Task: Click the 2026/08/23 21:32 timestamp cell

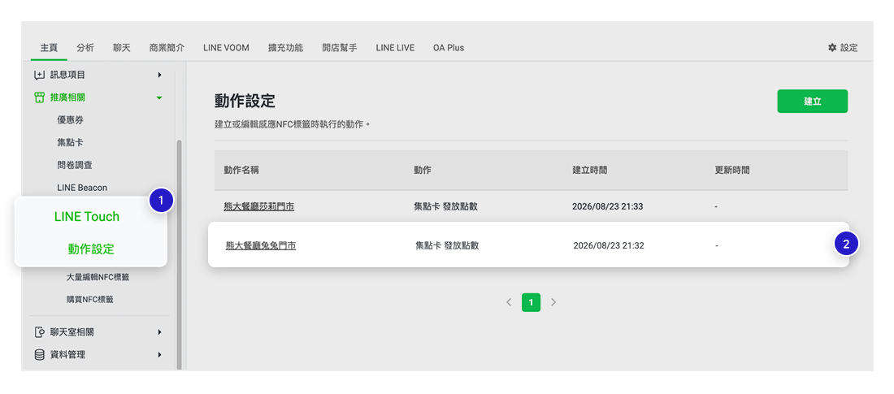Action: click(609, 246)
